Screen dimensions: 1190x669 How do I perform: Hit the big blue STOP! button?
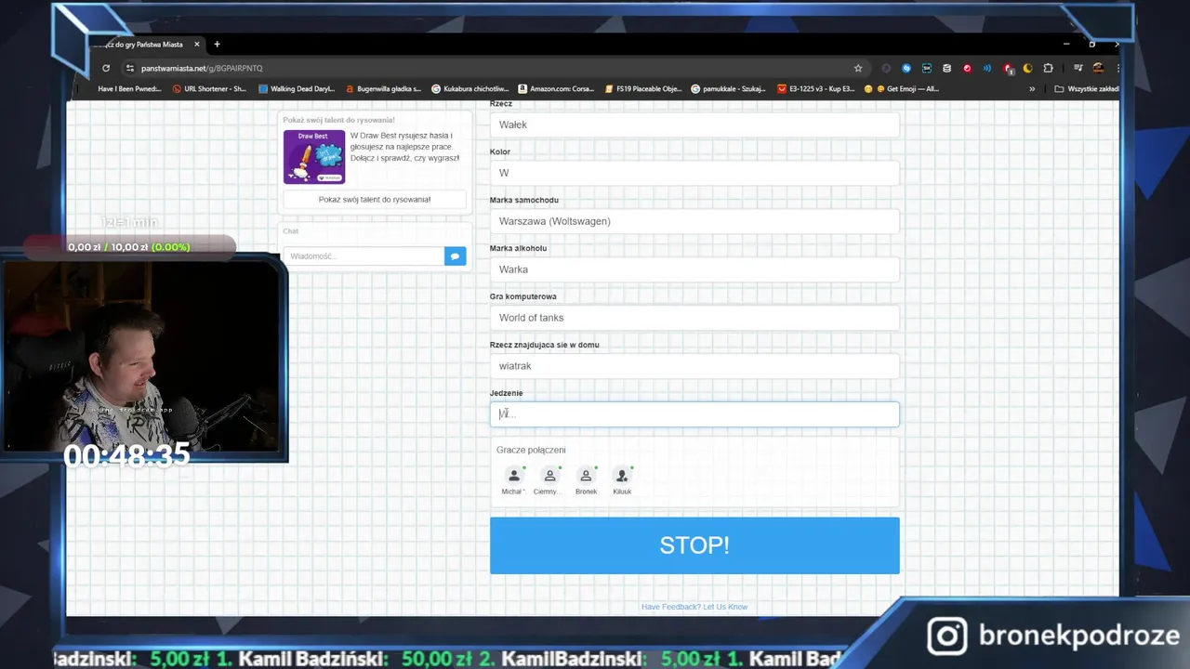[694, 545]
